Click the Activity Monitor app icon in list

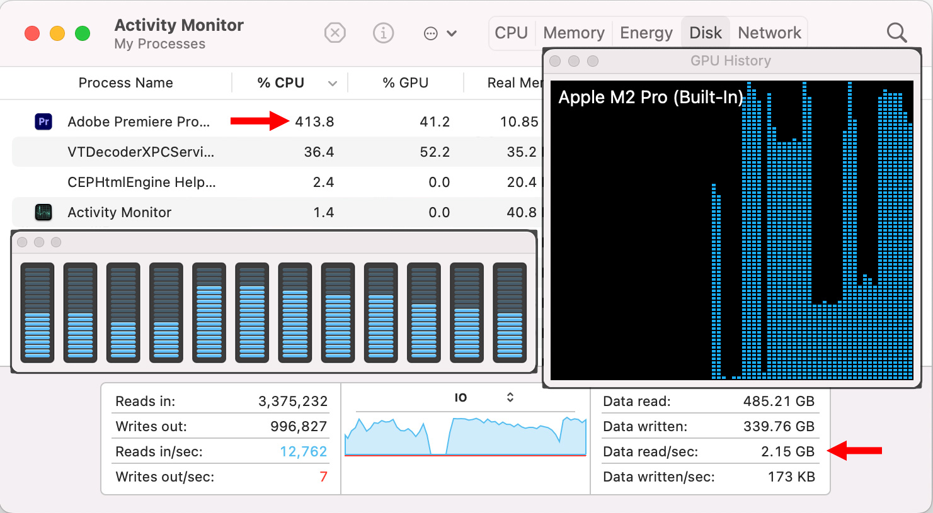tap(43, 212)
